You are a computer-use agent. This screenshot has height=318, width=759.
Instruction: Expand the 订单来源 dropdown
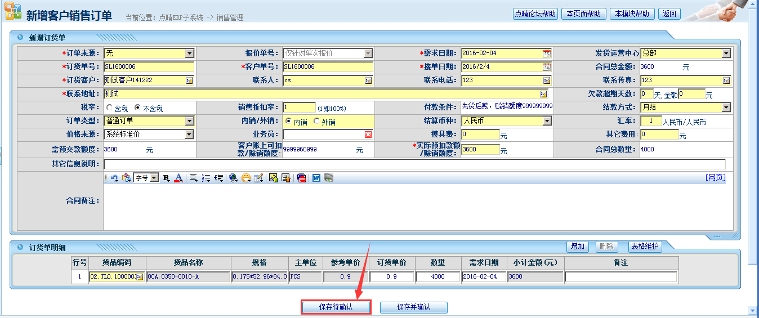190,53
